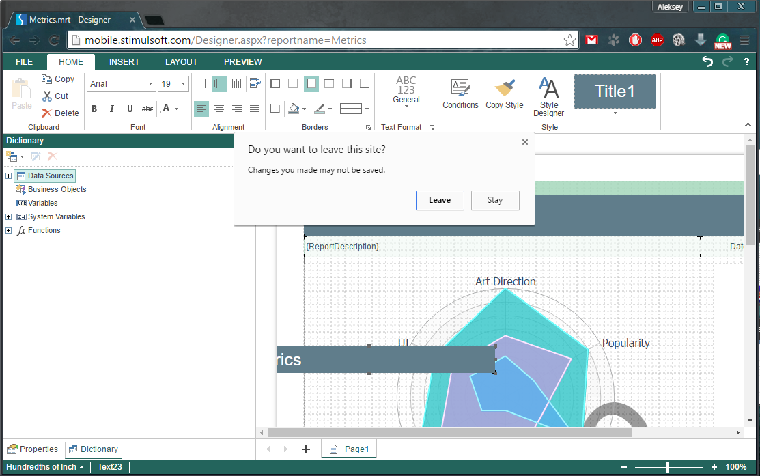Select align right button
760x476 pixels.
[236, 109]
